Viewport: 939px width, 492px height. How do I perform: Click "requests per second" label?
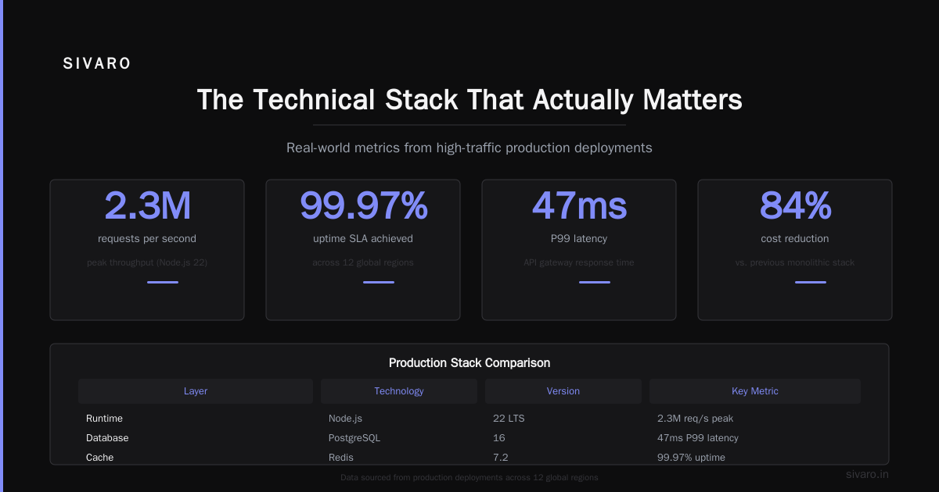147,239
